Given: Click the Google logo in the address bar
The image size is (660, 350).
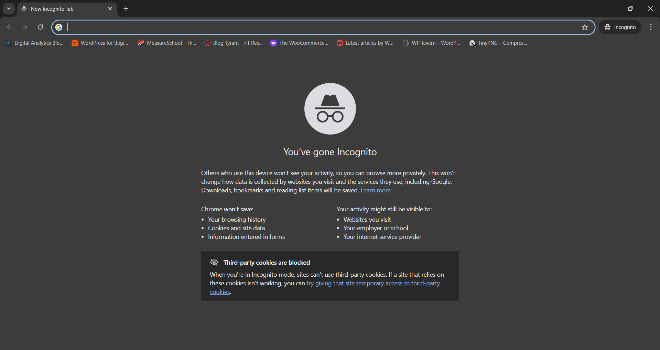Looking at the screenshot, I should click(x=58, y=27).
